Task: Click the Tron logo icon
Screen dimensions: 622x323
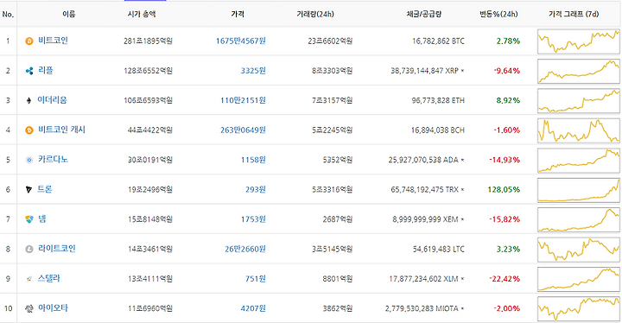Action: click(x=29, y=190)
